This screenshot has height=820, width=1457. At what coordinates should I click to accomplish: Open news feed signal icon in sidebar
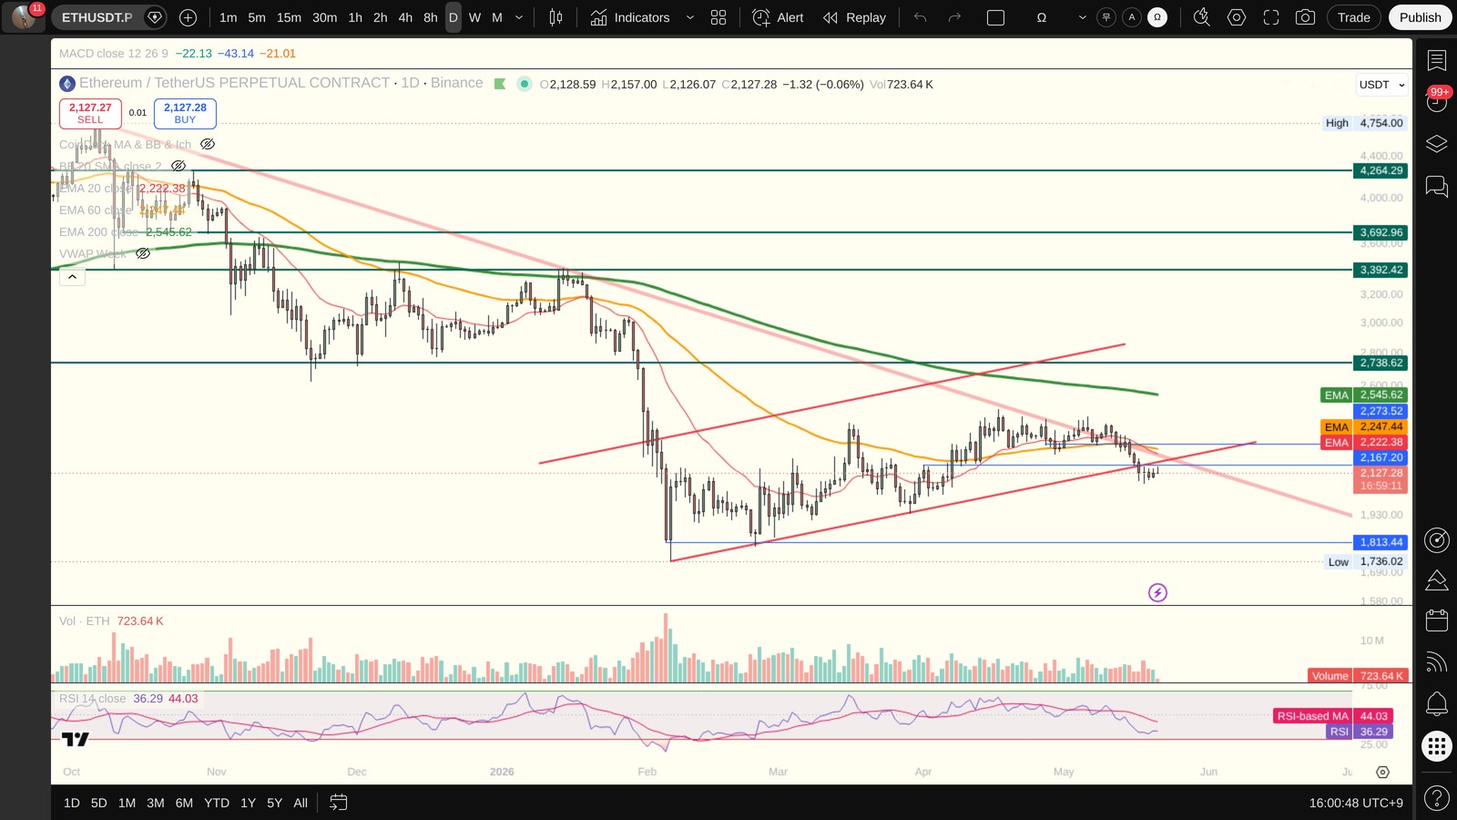pos(1437,662)
